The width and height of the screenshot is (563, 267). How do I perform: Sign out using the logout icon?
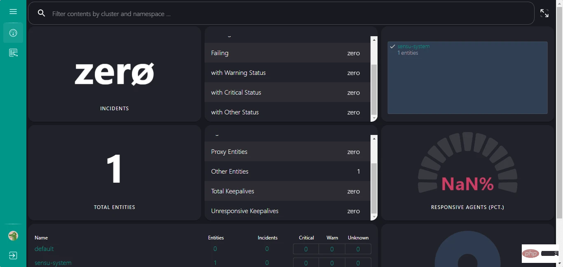click(x=13, y=255)
